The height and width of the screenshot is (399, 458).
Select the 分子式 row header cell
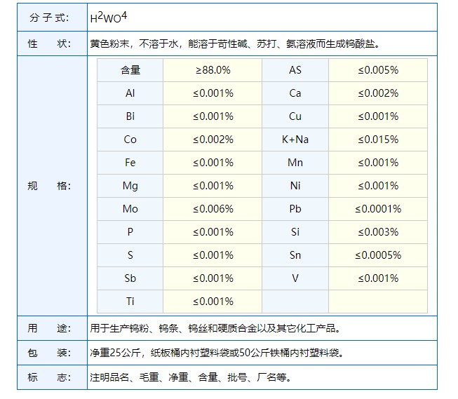tap(49, 18)
